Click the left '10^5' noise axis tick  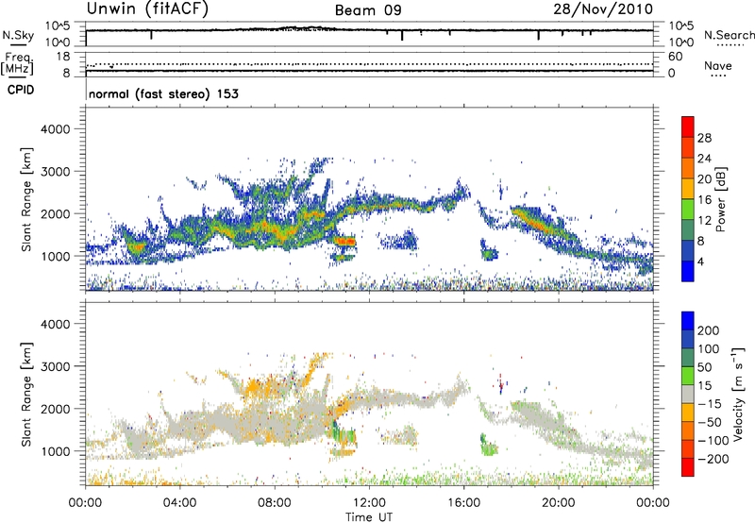pyautogui.click(x=58, y=26)
